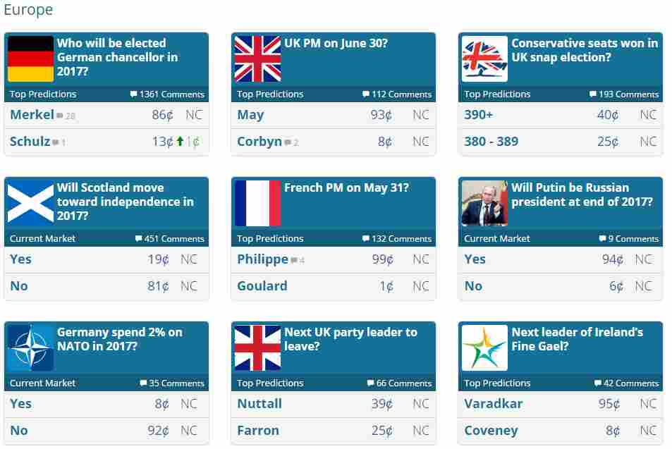Open 'Germany spend 2% on NATO' title
672x449 pixels.
(x=120, y=339)
